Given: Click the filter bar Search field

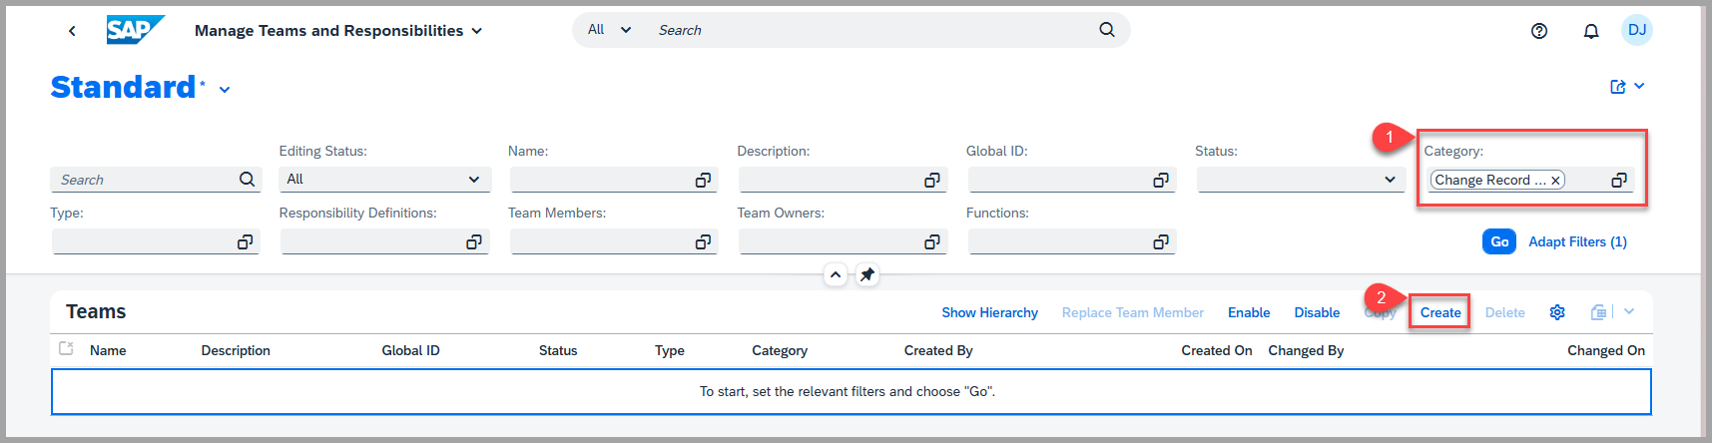Looking at the screenshot, I should pos(145,180).
